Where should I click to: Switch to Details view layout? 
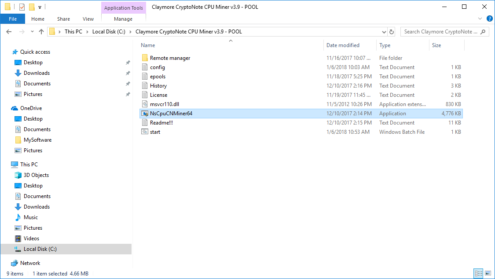479,273
